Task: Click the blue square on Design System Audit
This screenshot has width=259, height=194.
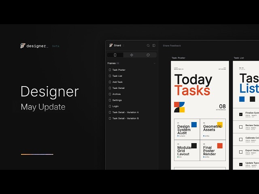Action: point(194,125)
